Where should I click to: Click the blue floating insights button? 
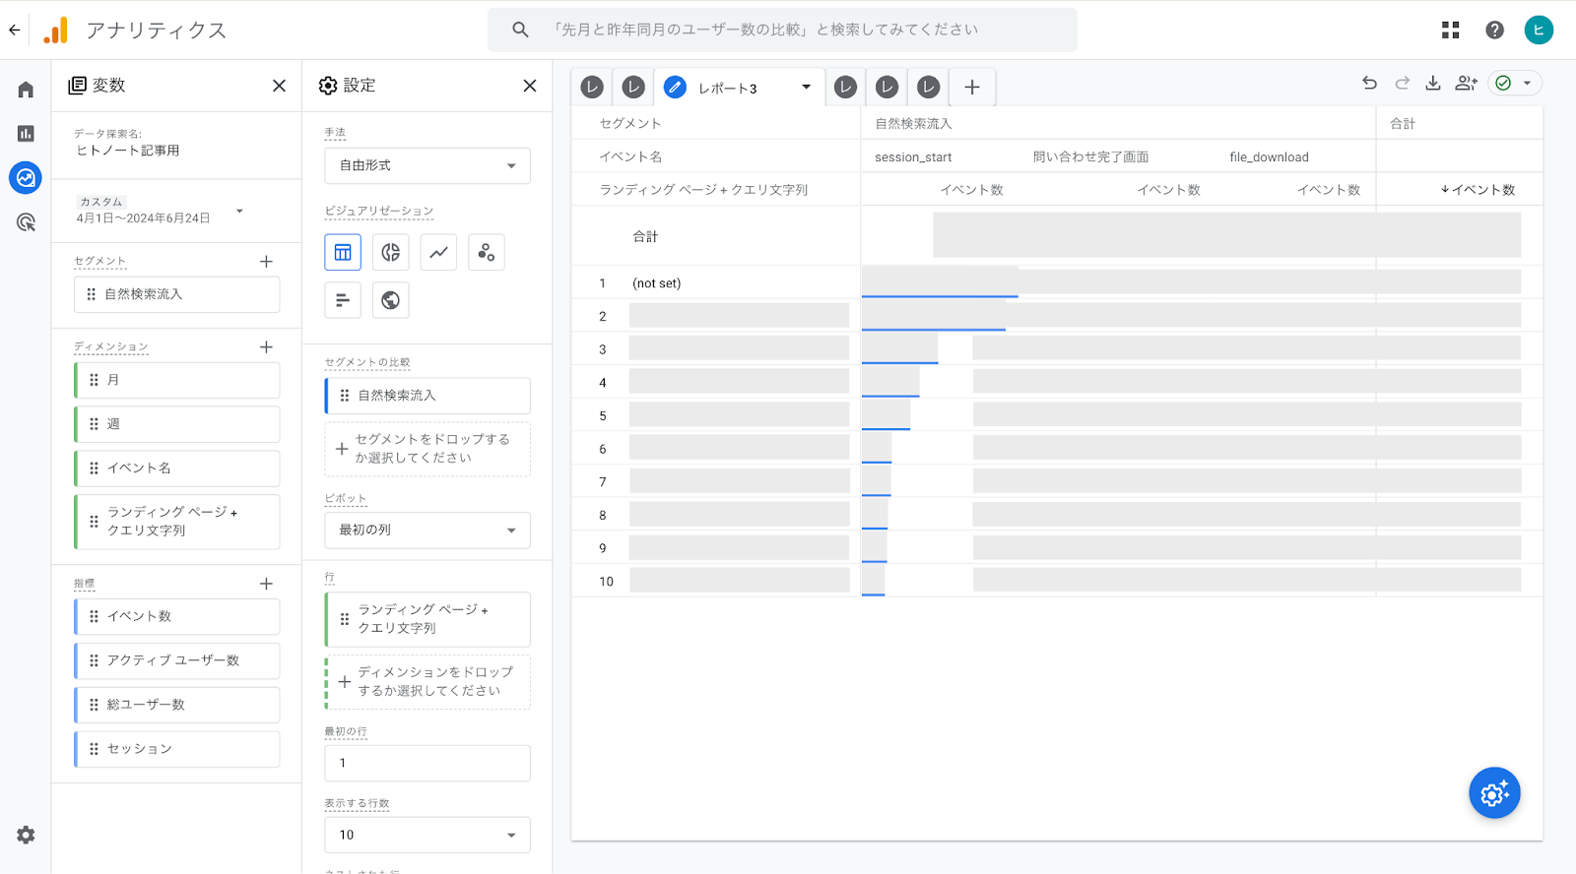tap(1494, 792)
